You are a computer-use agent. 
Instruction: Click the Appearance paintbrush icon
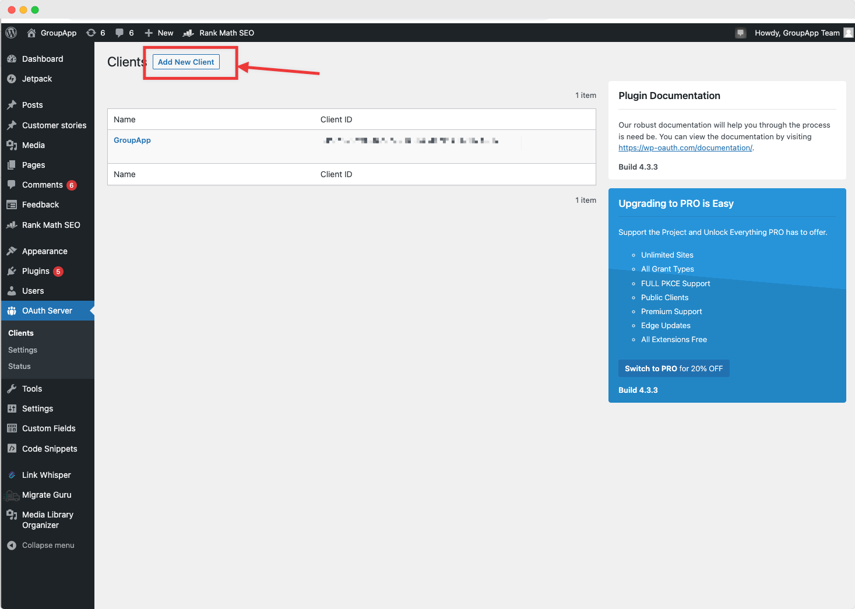point(12,251)
